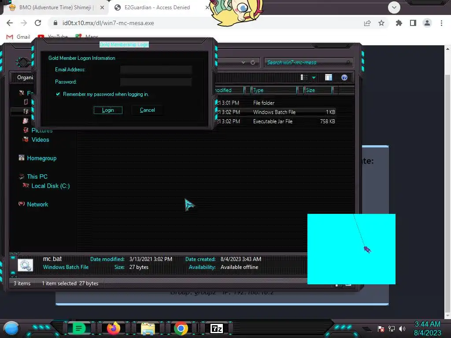Open the Windows Start orb
The width and height of the screenshot is (451, 338).
pos(11,328)
